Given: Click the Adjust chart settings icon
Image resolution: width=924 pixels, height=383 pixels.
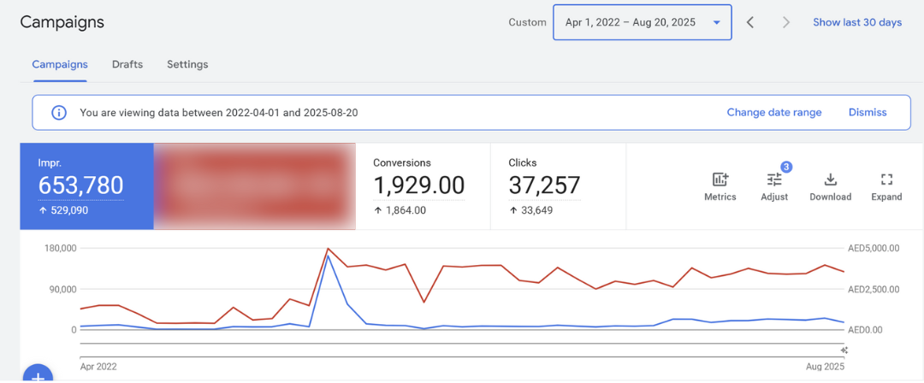Looking at the screenshot, I should 774,186.
